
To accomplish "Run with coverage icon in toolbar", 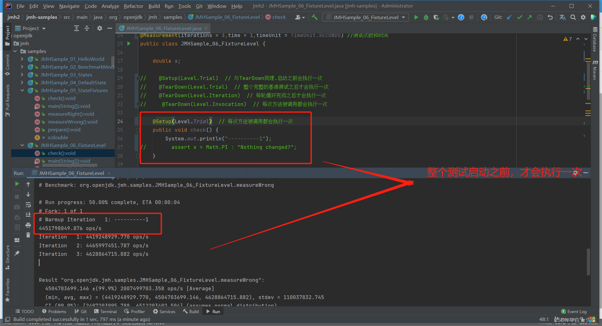I will [436, 17].
